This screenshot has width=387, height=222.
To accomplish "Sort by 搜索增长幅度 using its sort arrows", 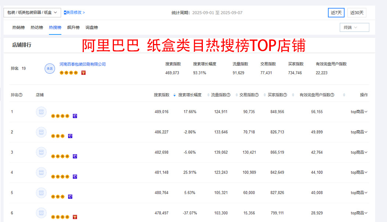I will click(x=208, y=95).
